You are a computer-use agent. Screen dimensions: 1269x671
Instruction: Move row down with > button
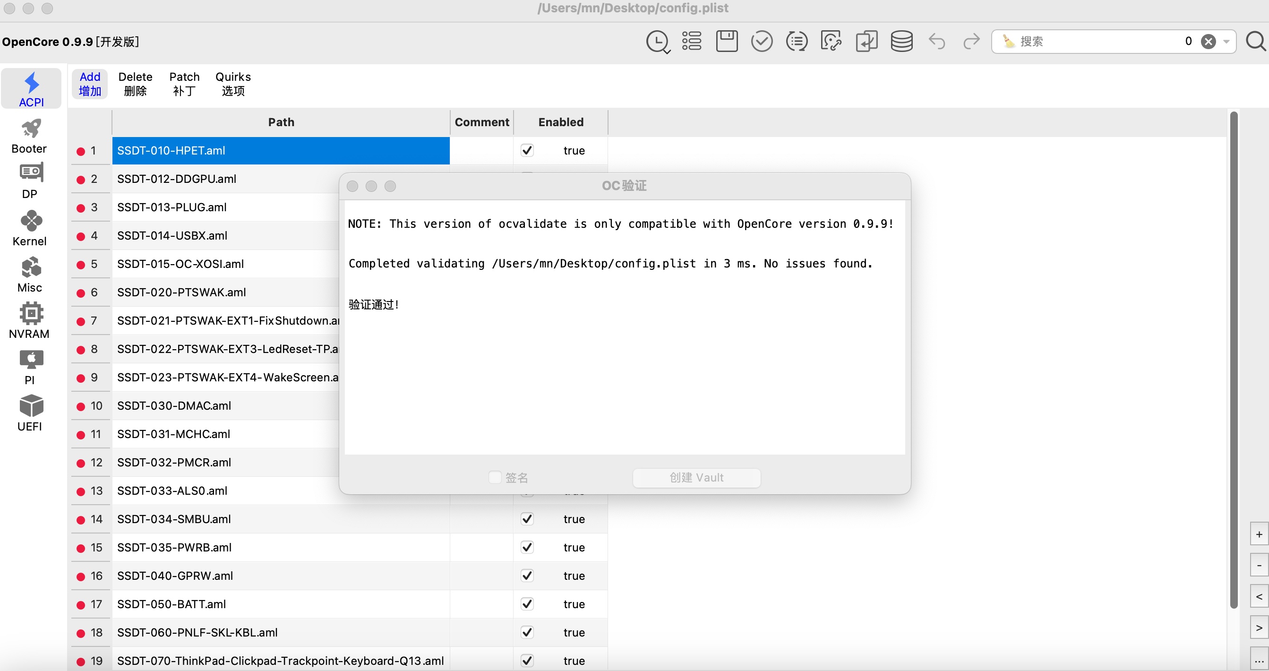(x=1259, y=628)
